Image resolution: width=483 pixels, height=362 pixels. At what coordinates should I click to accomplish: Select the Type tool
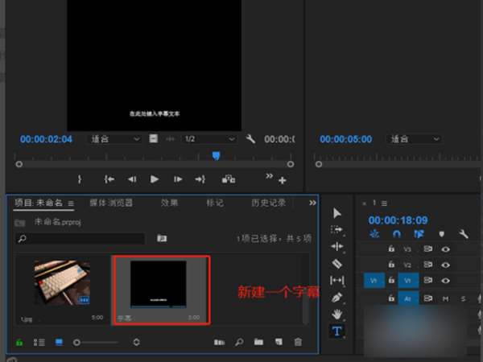click(336, 331)
